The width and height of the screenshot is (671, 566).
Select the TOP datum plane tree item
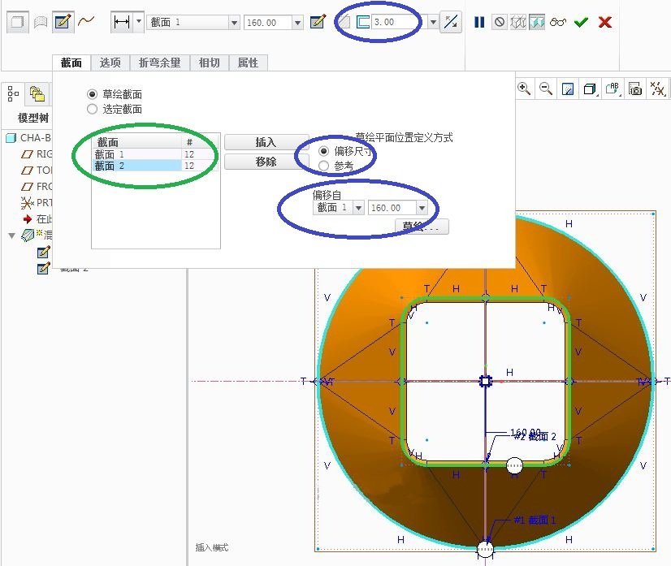point(37,171)
